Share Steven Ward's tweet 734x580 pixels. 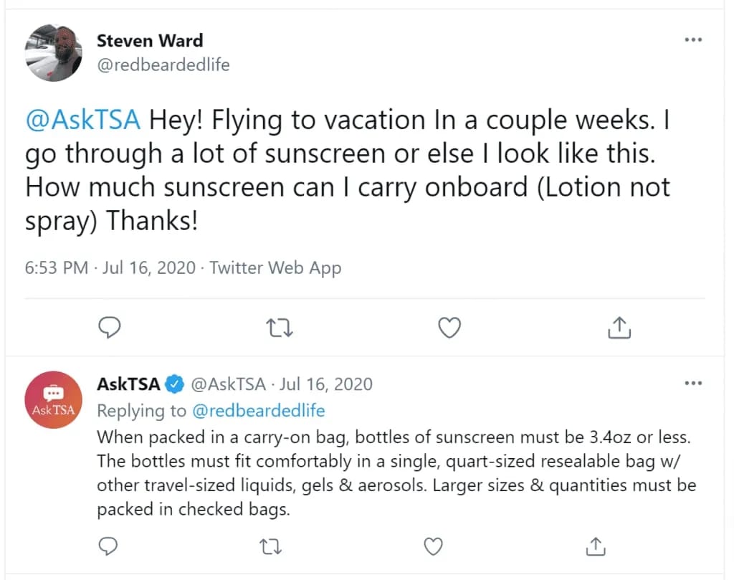tap(619, 328)
